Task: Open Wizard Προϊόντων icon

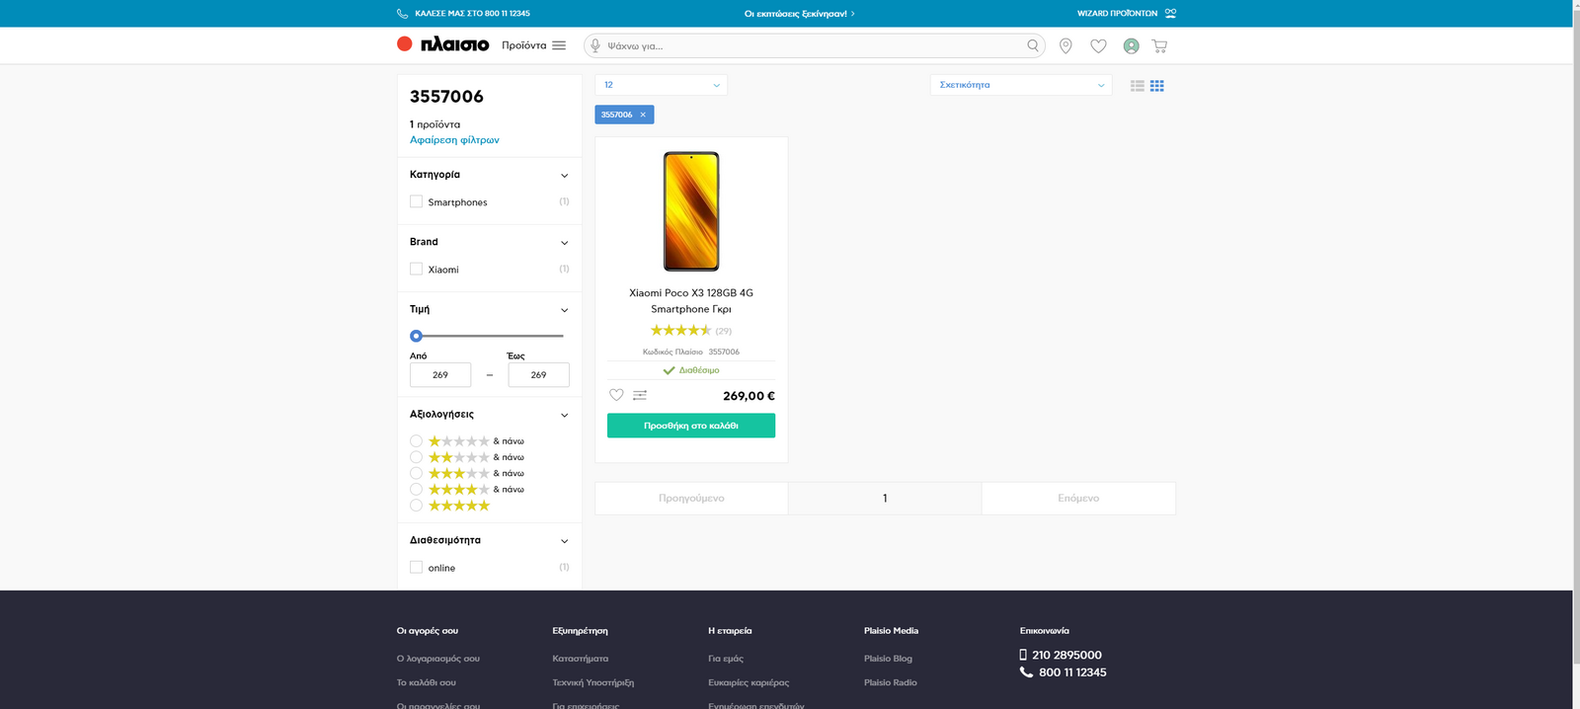Action: (x=1170, y=14)
